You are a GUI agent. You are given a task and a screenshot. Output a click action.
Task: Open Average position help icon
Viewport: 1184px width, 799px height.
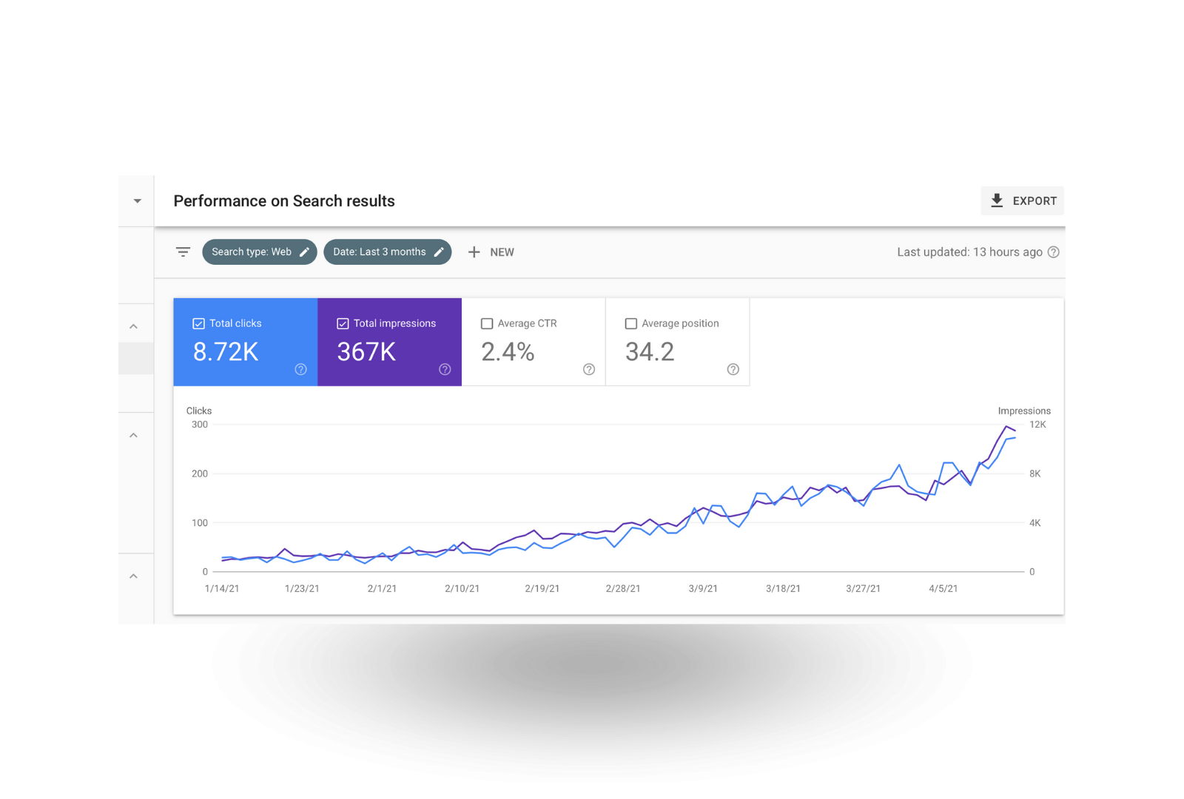(x=733, y=369)
